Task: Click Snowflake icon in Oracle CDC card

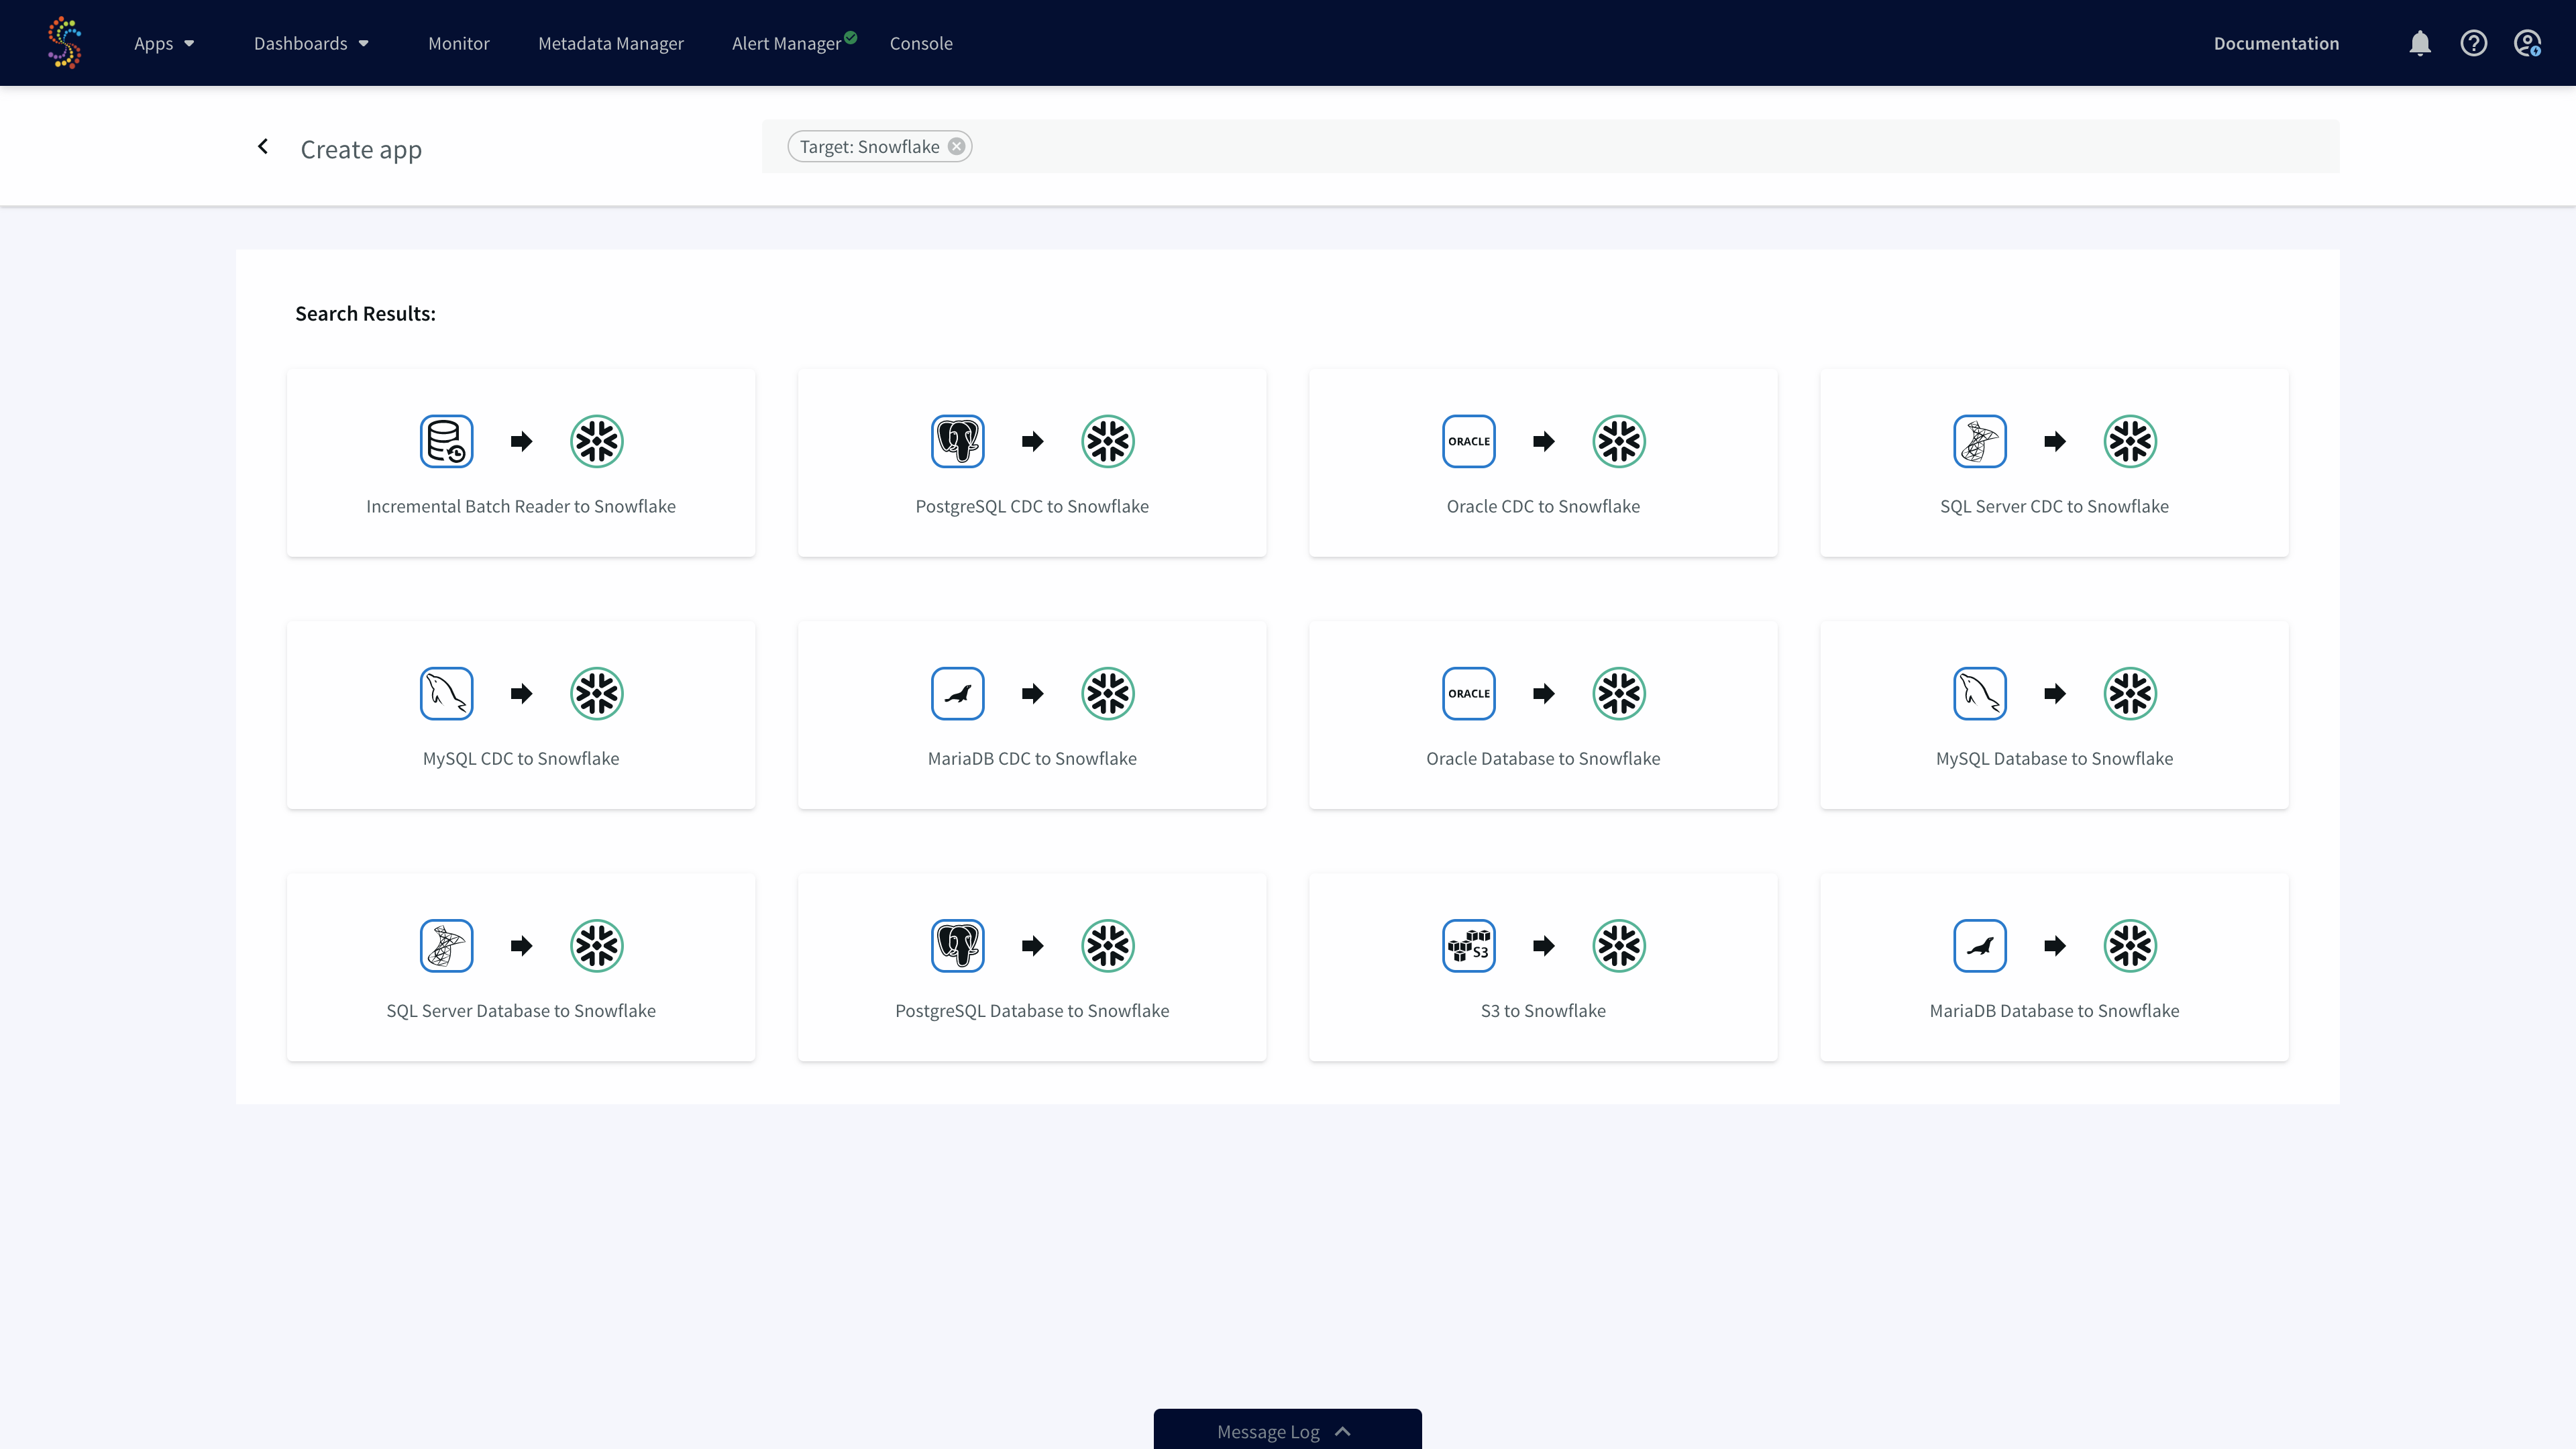Action: click(1619, 441)
